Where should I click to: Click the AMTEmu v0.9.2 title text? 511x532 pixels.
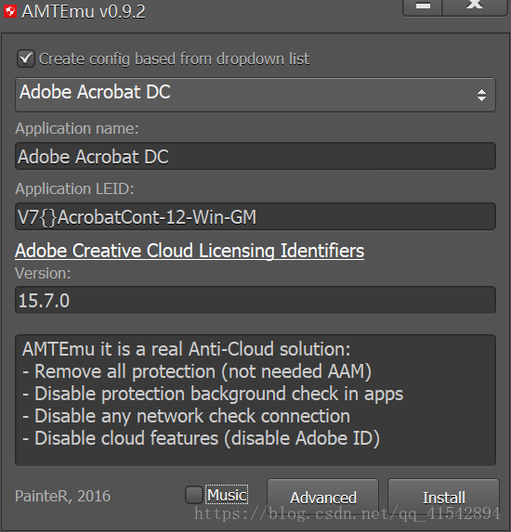(x=84, y=11)
